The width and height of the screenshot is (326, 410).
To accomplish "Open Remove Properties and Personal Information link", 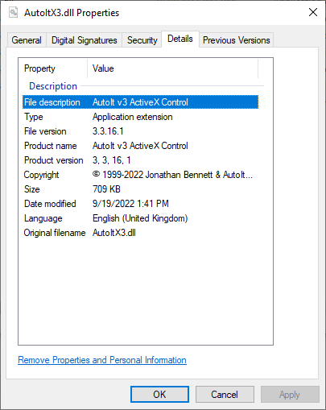I will point(102,360).
